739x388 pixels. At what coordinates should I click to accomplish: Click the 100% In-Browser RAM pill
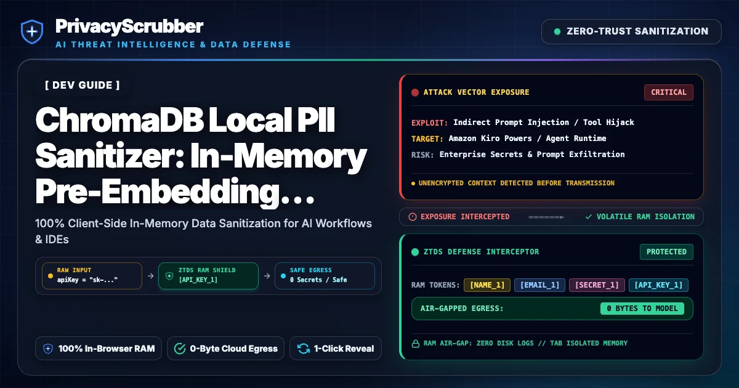99,349
